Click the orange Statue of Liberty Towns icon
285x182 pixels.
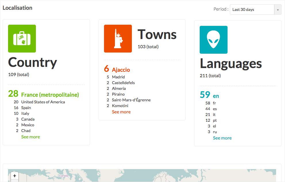pos(118,38)
